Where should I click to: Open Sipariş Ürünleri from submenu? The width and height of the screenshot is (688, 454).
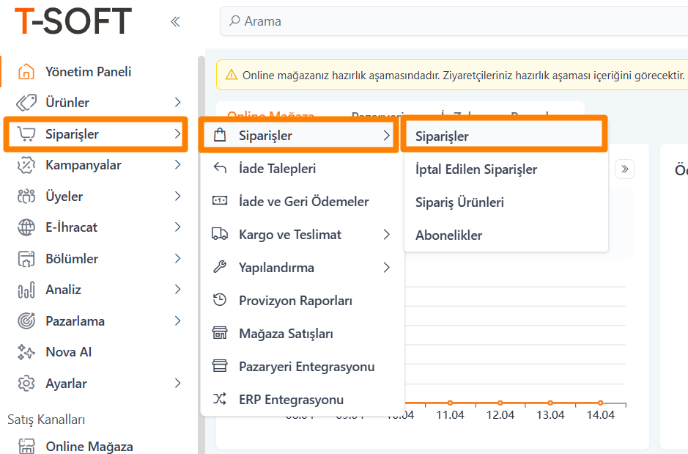[459, 202]
